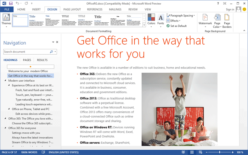Open the Effects dropdown
The height and width of the screenshot is (155, 248).
coord(173,21)
